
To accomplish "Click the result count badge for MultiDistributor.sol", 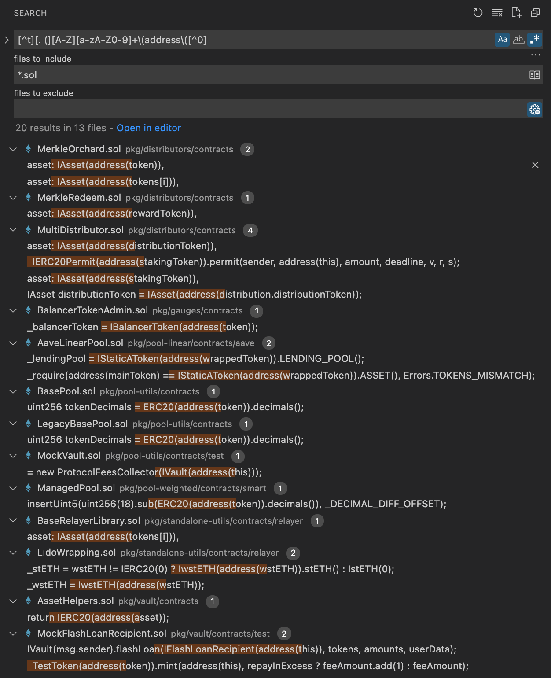I will click(x=250, y=230).
